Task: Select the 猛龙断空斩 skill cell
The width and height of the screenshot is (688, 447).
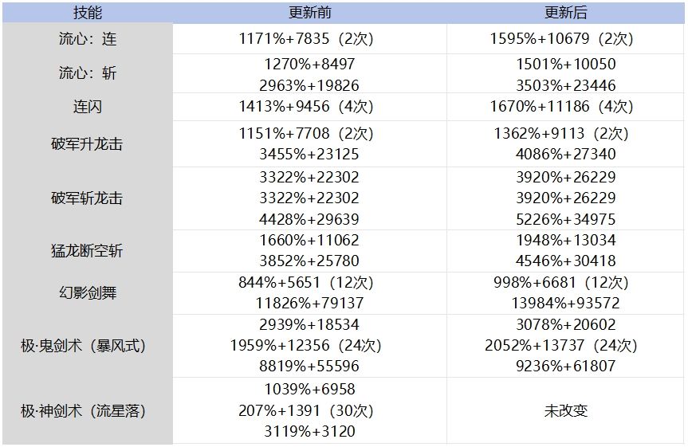Action: [x=88, y=251]
